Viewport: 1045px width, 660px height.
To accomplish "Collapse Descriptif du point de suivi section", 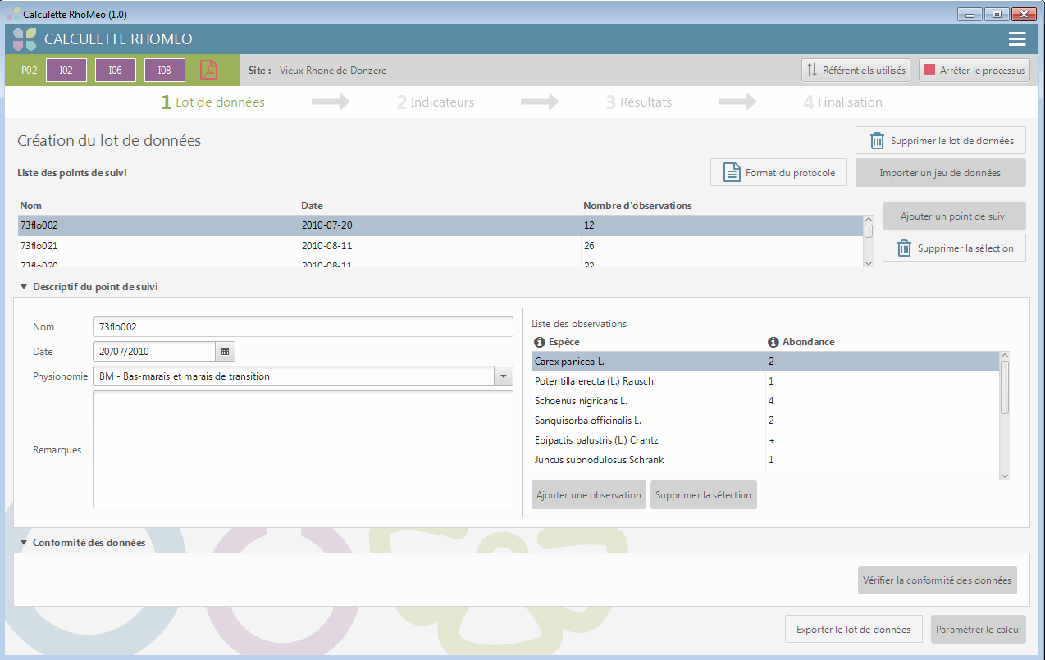I will coord(24,287).
